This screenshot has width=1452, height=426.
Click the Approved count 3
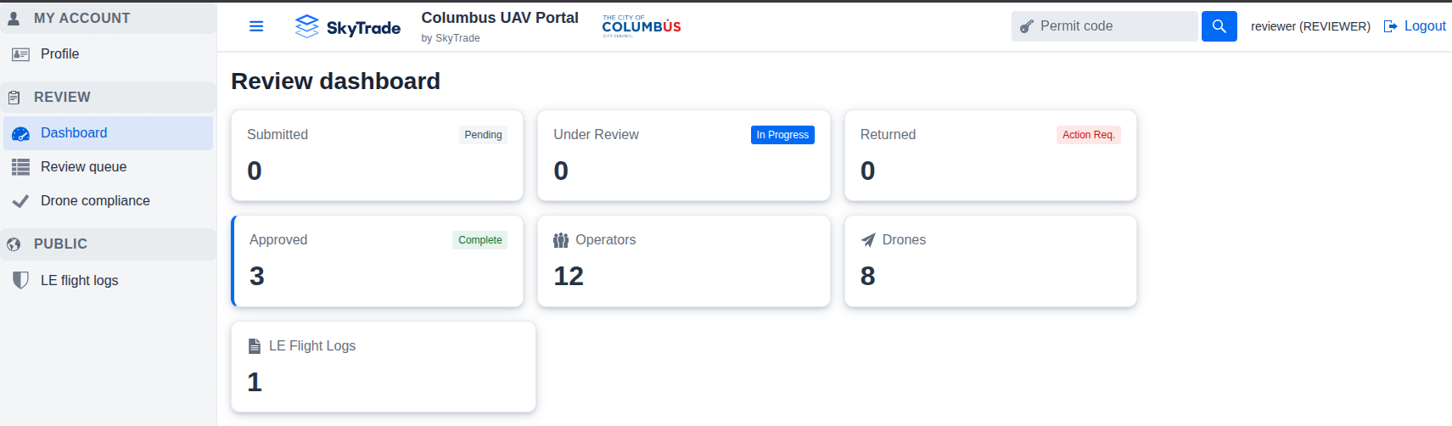[x=257, y=277]
